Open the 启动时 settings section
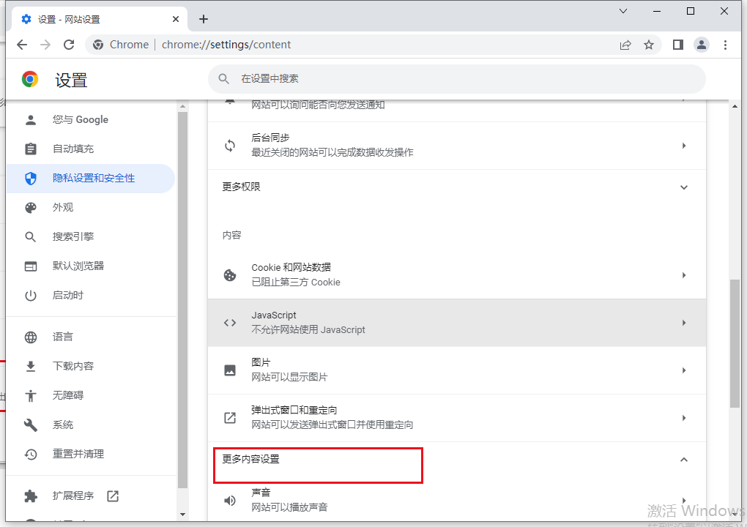747x527 pixels. pyautogui.click(x=91, y=296)
